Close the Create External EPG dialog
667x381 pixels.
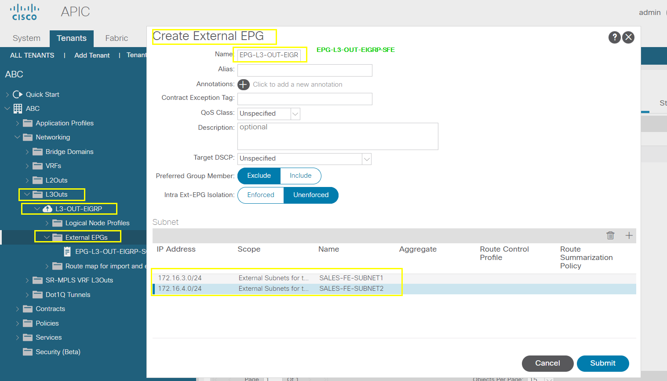coord(629,37)
